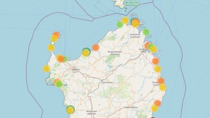Click the Nùgoro/Nuoro label on the map
210x118 pixels.
point(131,107)
